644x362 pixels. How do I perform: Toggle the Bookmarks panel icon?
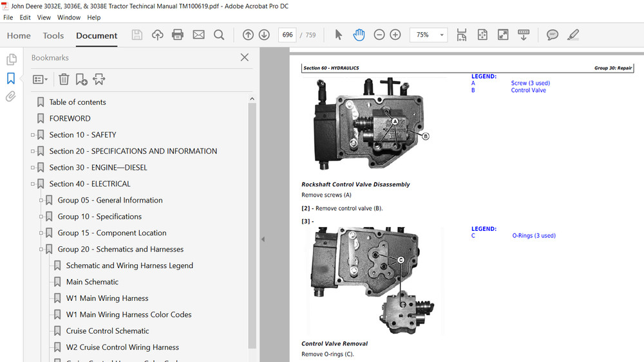11,78
